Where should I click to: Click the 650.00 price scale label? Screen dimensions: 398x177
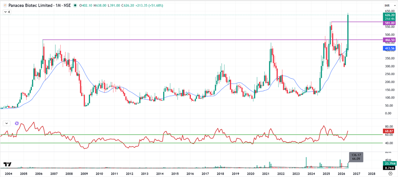tap(390, 11)
